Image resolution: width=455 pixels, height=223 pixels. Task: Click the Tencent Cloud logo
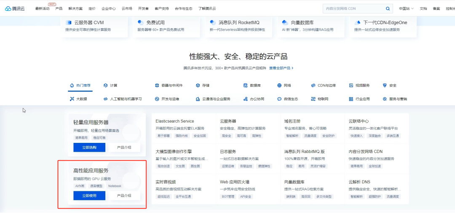[x=15, y=9]
